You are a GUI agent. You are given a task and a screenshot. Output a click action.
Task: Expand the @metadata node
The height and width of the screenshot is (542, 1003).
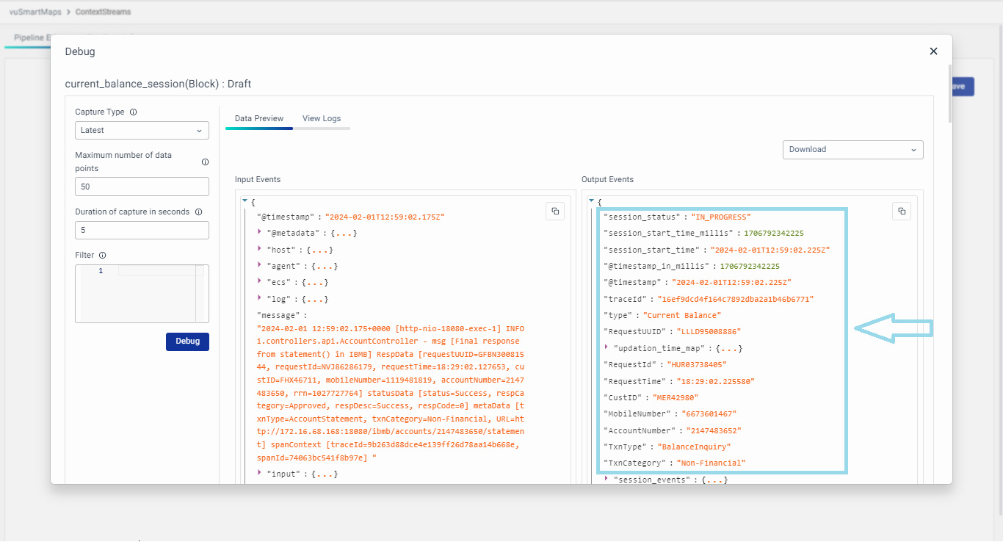pos(260,232)
